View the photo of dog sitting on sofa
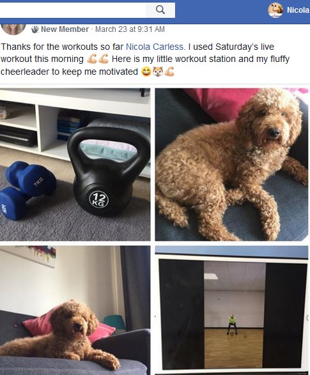 (x=231, y=164)
